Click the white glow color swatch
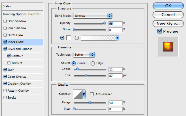The height and width of the screenshot is (116, 186). click(69, 38)
